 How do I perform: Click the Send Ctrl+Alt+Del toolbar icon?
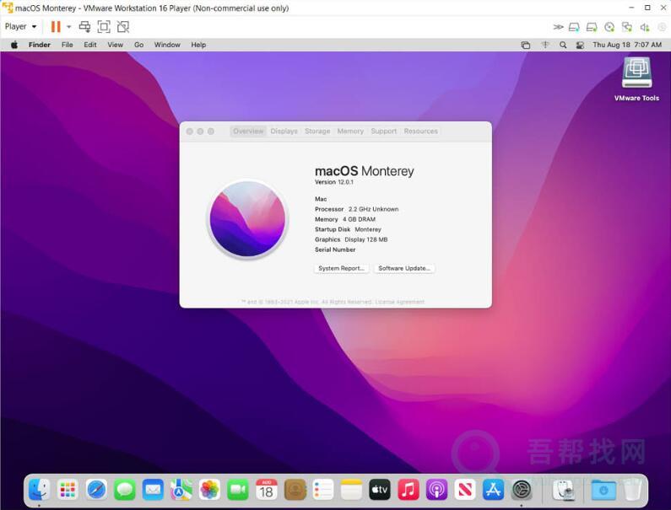point(84,27)
